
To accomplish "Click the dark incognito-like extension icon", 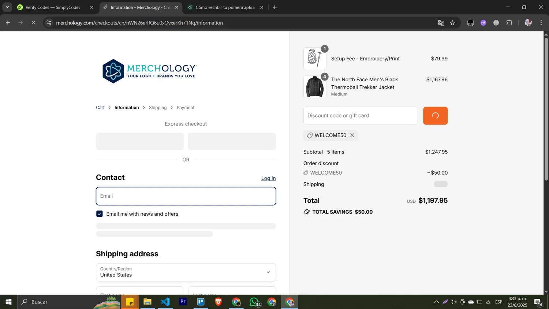I will pyautogui.click(x=471, y=23).
